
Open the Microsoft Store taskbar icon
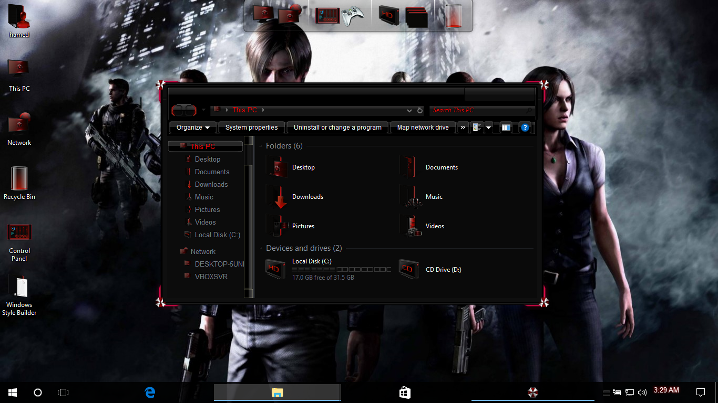click(405, 392)
